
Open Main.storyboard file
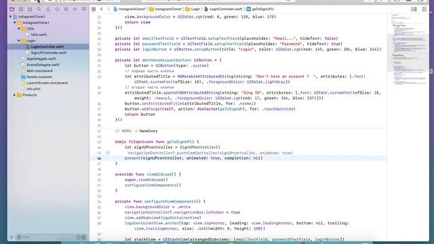coord(39,70)
